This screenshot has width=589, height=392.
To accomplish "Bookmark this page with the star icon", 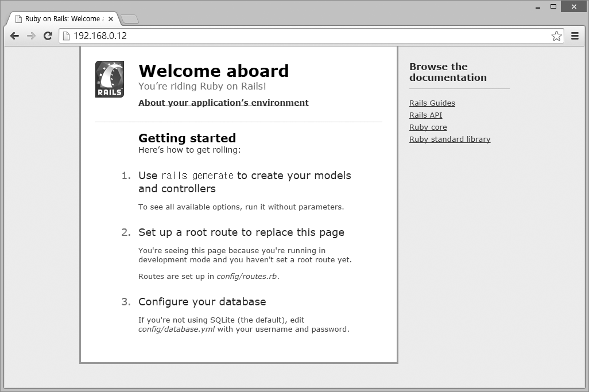I will [556, 36].
